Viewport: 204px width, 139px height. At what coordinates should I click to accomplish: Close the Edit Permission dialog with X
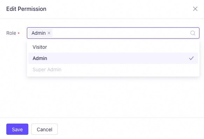(195, 9)
